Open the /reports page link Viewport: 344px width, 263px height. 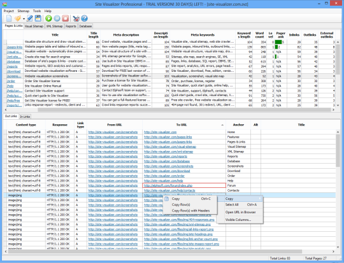point(12,66)
